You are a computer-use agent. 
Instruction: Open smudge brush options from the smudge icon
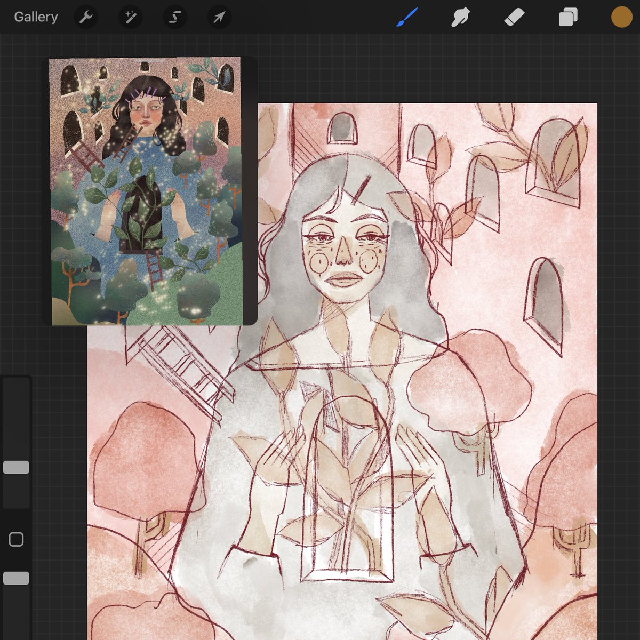[460, 17]
